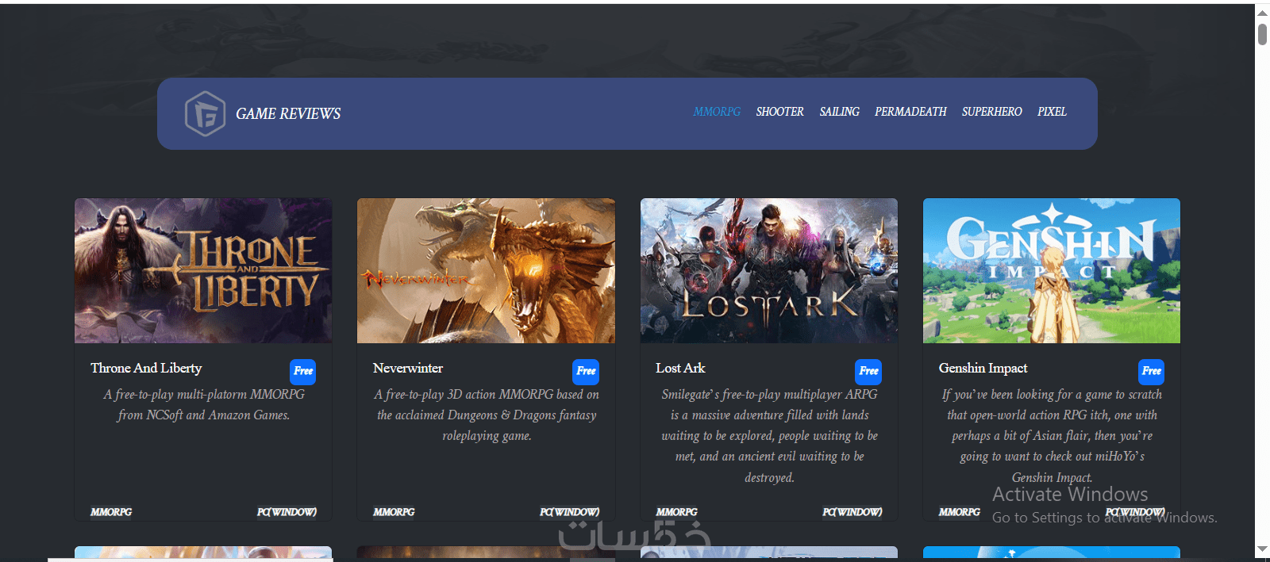Click the page scrollbar up arrow
Viewport: 1270px width, 562px height.
[1262, 12]
